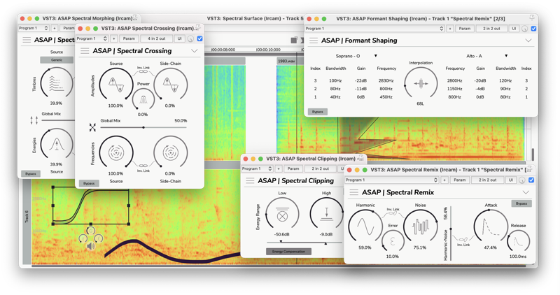560x295 pixels.
Task: Click the Side-Chain Frequencies knob
Action: coord(170,153)
